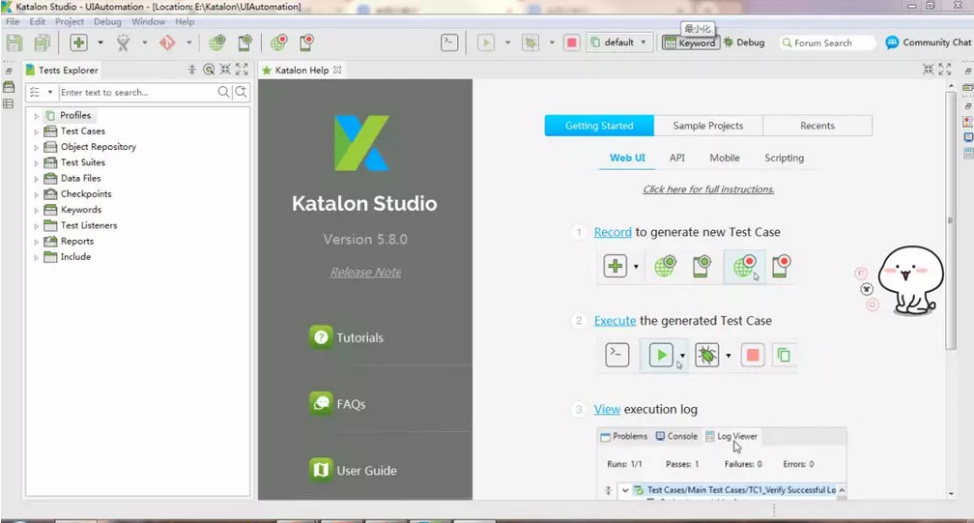This screenshot has height=523, width=974.
Task: Click the Record Web icon in step 1 illustration
Action: (x=744, y=267)
